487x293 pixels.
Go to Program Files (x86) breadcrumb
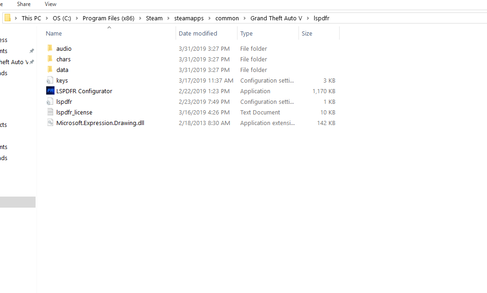click(109, 18)
